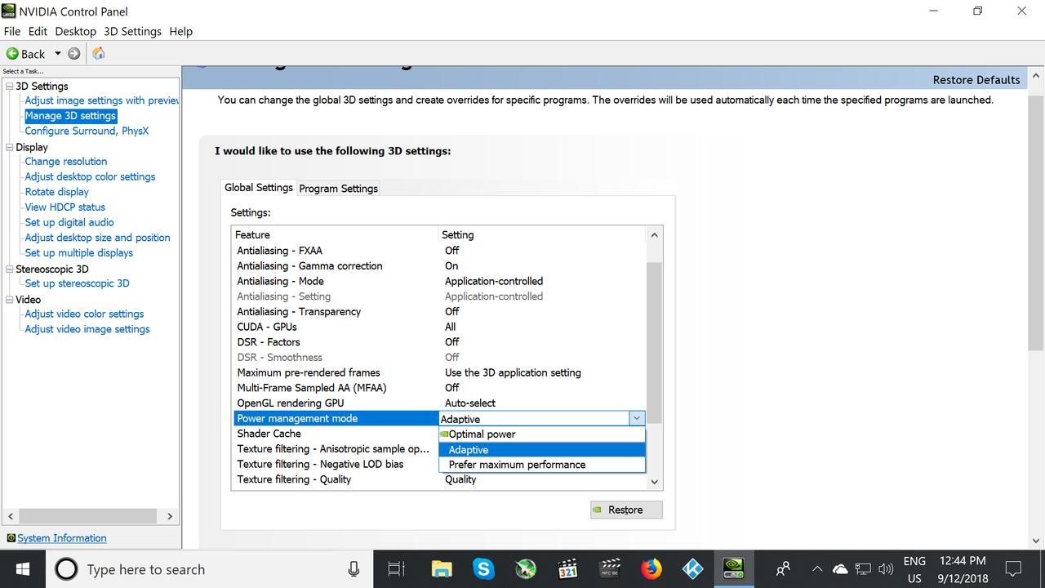Open the Help menu
The width and height of the screenshot is (1045, 588).
click(180, 31)
